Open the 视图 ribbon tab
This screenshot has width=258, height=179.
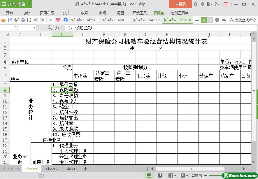[x=120, y=13]
